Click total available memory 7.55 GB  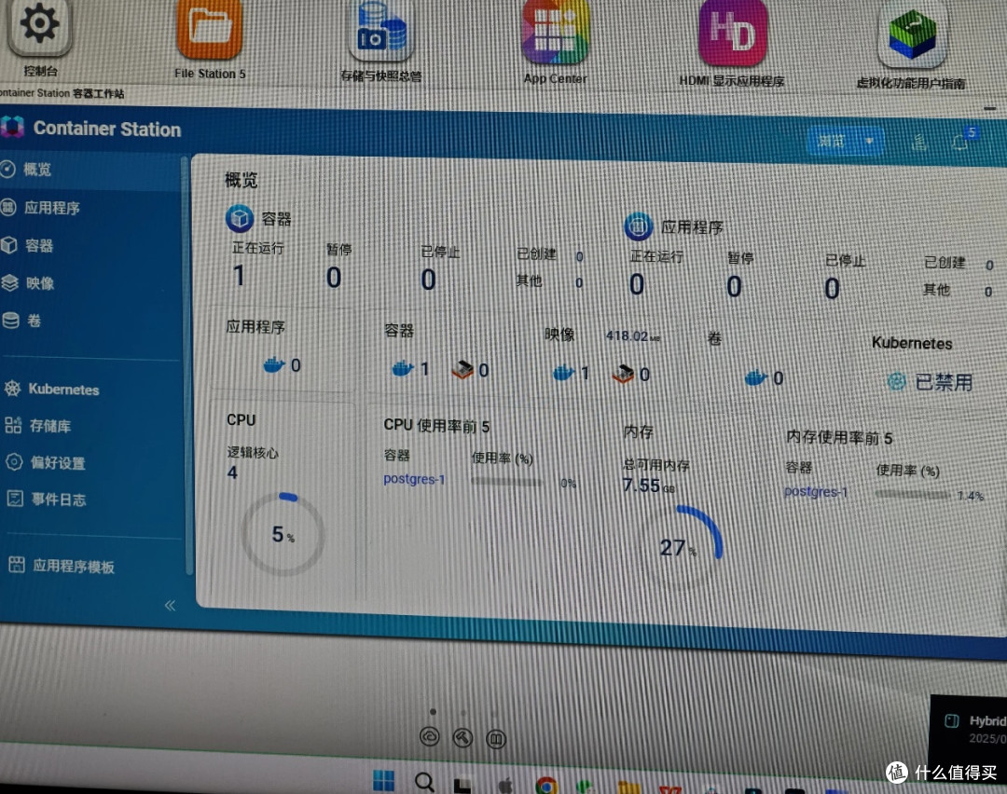(649, 486)
